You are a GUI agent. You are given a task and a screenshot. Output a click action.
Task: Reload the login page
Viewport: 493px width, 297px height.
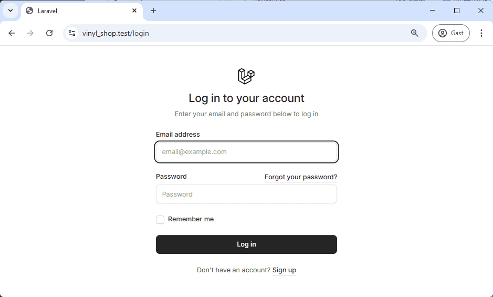click(x=49, y=33)
